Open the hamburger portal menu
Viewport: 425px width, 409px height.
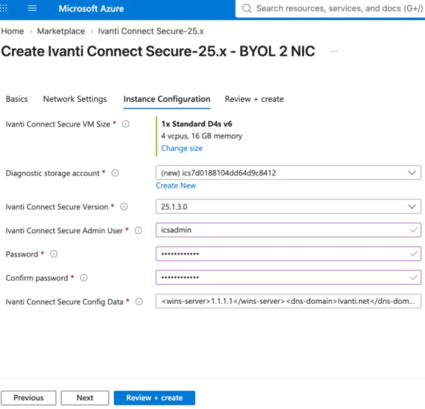32,8
